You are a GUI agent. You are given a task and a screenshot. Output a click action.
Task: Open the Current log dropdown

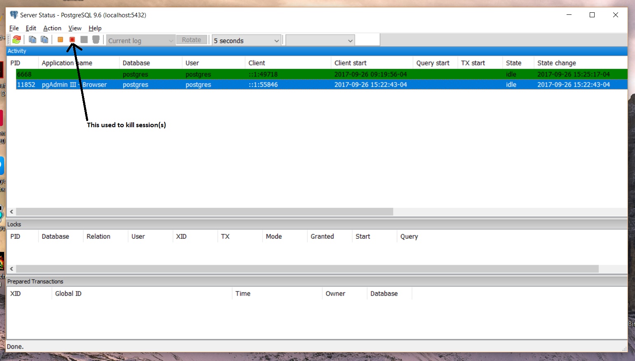tap(141, 40)
